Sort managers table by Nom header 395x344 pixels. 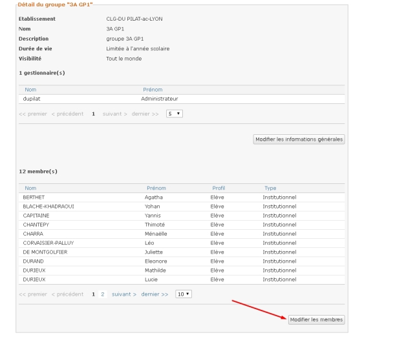click(x=30, y=90)
